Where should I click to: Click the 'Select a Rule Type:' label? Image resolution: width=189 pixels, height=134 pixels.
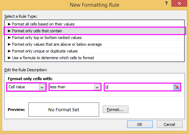(21, 16)
